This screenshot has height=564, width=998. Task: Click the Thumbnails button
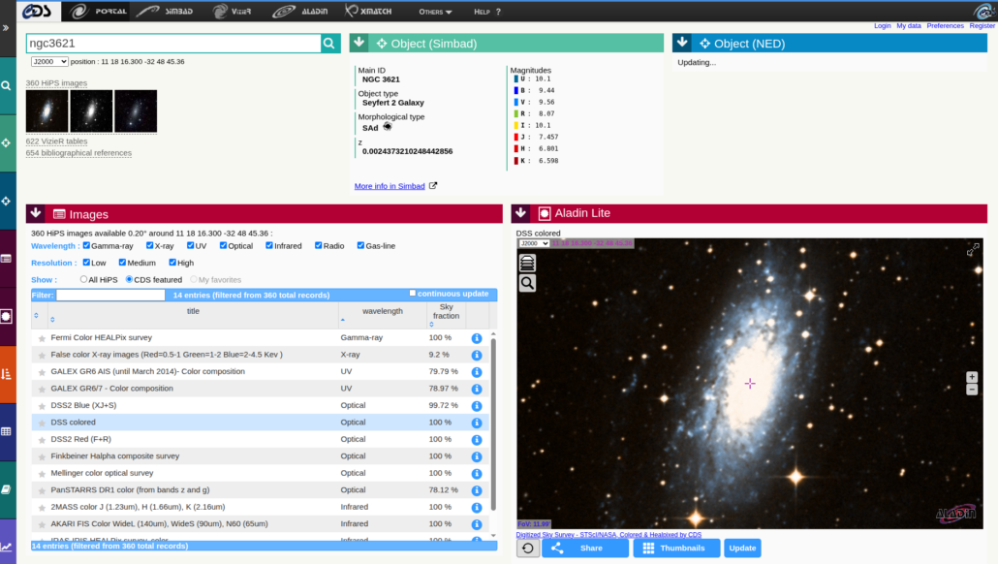point(676,548)
